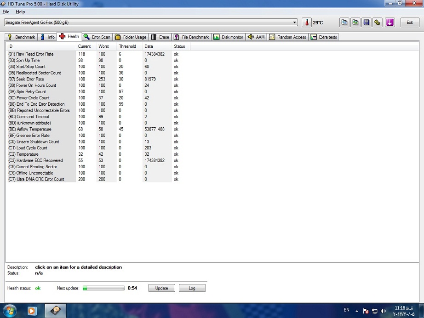The width and height of the screenshot is (424, 318).
Task: Click the copy screenshot to clipboard icon
Action: [x=355, y=23]
